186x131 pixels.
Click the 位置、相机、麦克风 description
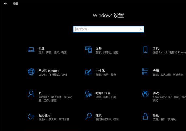pos(164,119)
